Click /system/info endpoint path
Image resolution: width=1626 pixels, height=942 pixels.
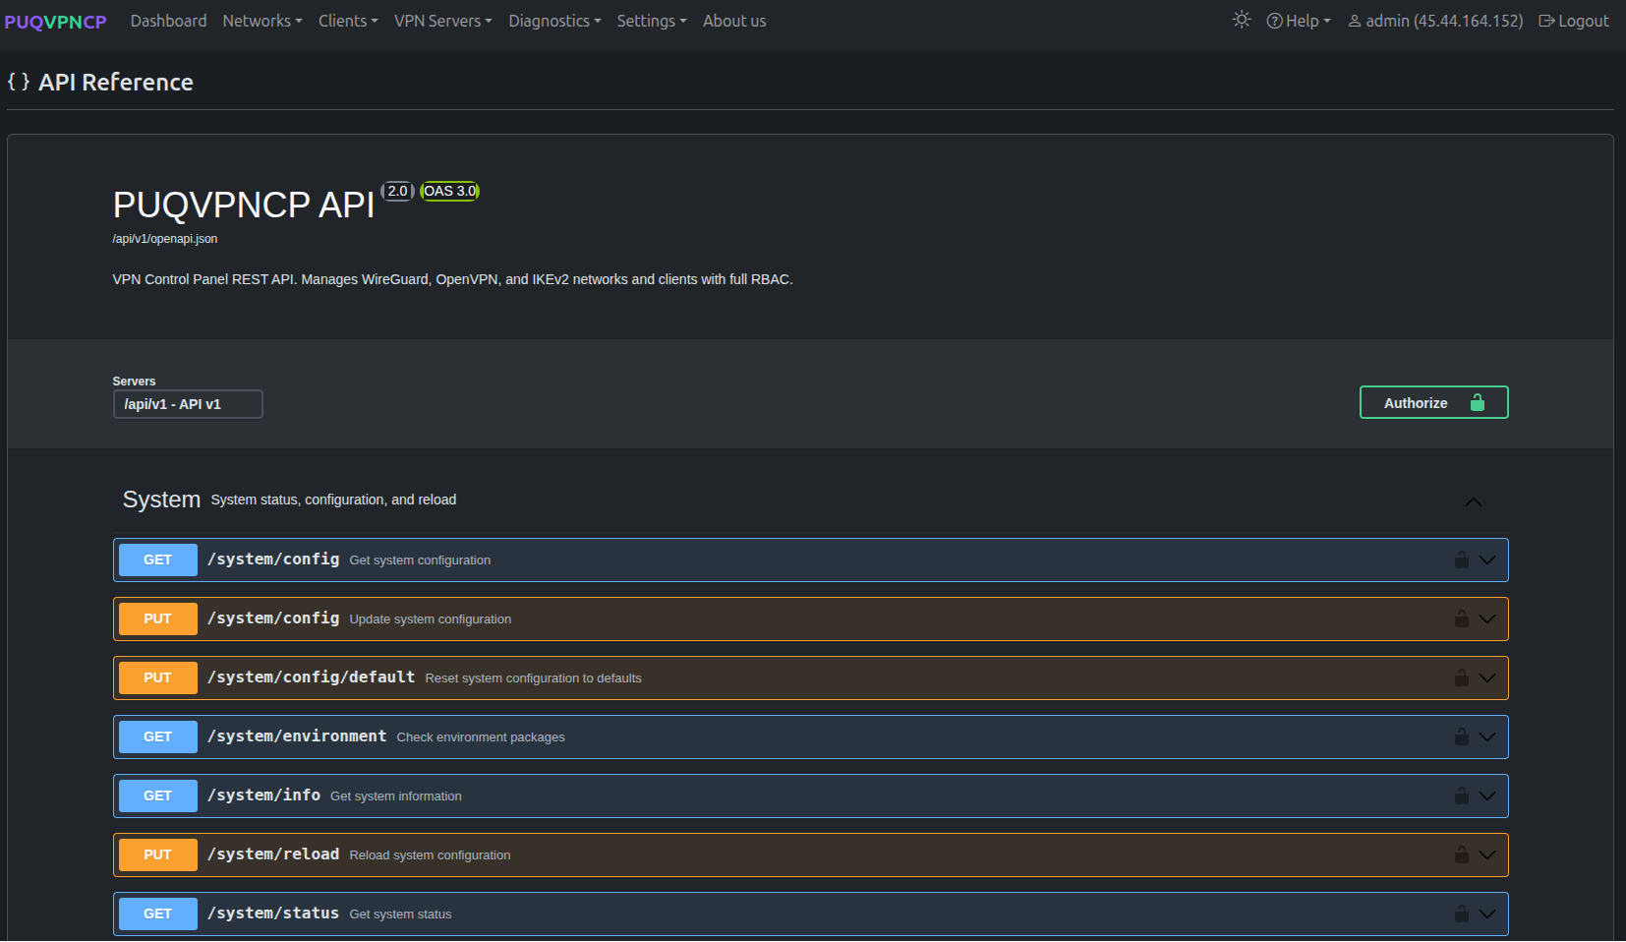point(263,795)
